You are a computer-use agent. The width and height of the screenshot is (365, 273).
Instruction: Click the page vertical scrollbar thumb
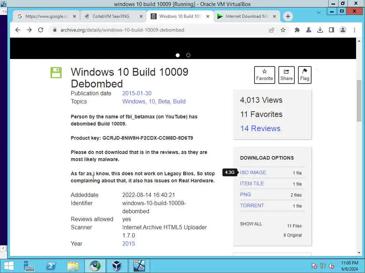[x=359, y=101]
